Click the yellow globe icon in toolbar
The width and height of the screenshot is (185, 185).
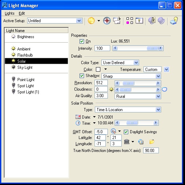(91, 20)
